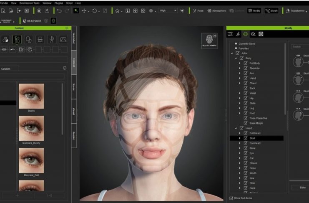The height and width of the screenshot is (203, 309).
Task: Toggle the Nose checkbox
Action: point(246,168)
